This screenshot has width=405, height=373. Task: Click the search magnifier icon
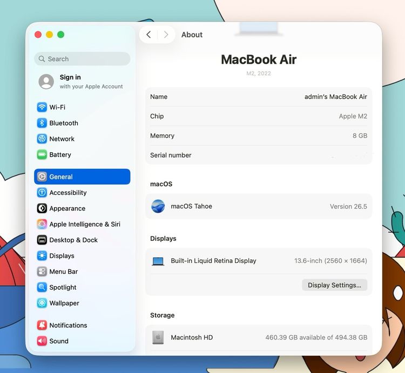click(x=42, y=59)
